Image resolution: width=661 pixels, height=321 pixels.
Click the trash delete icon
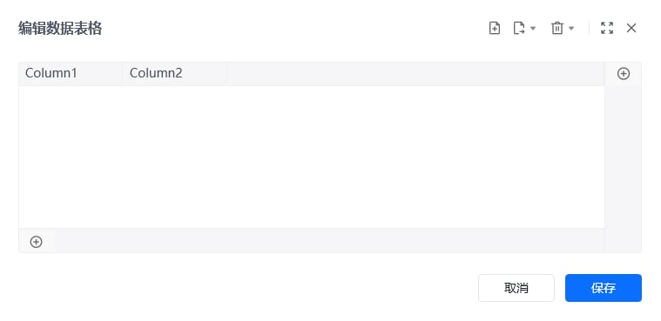click(x=557, y=28)
